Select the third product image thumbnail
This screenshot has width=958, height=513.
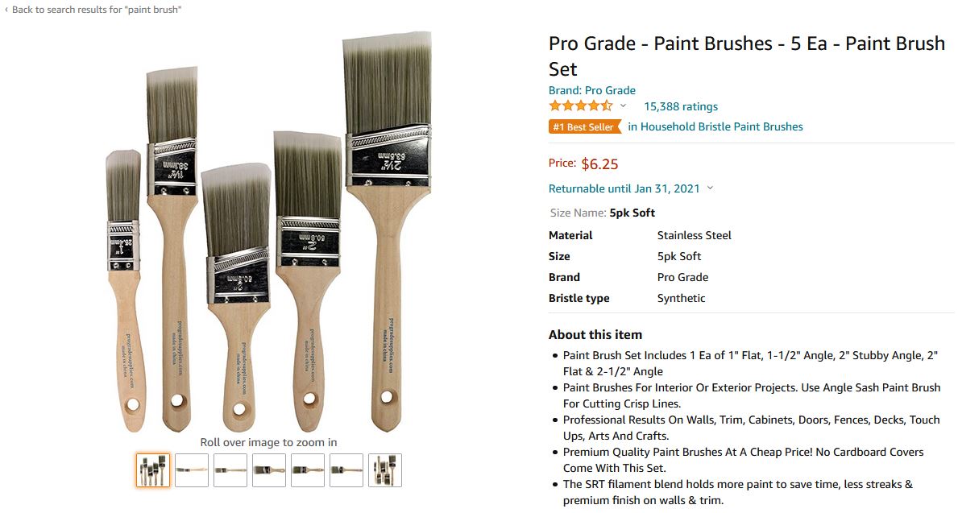230,470
